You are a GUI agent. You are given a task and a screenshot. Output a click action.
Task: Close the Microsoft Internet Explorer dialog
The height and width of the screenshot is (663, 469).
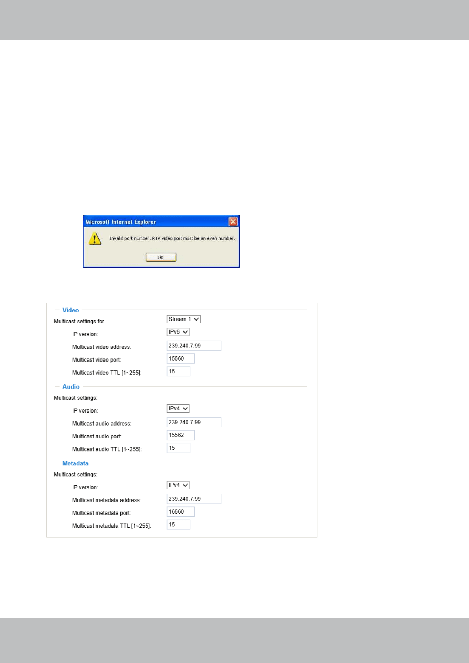[x=233, y=222]
